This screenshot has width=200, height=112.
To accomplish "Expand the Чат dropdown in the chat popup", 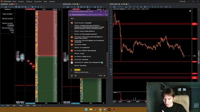I will [x=73, y=19].
